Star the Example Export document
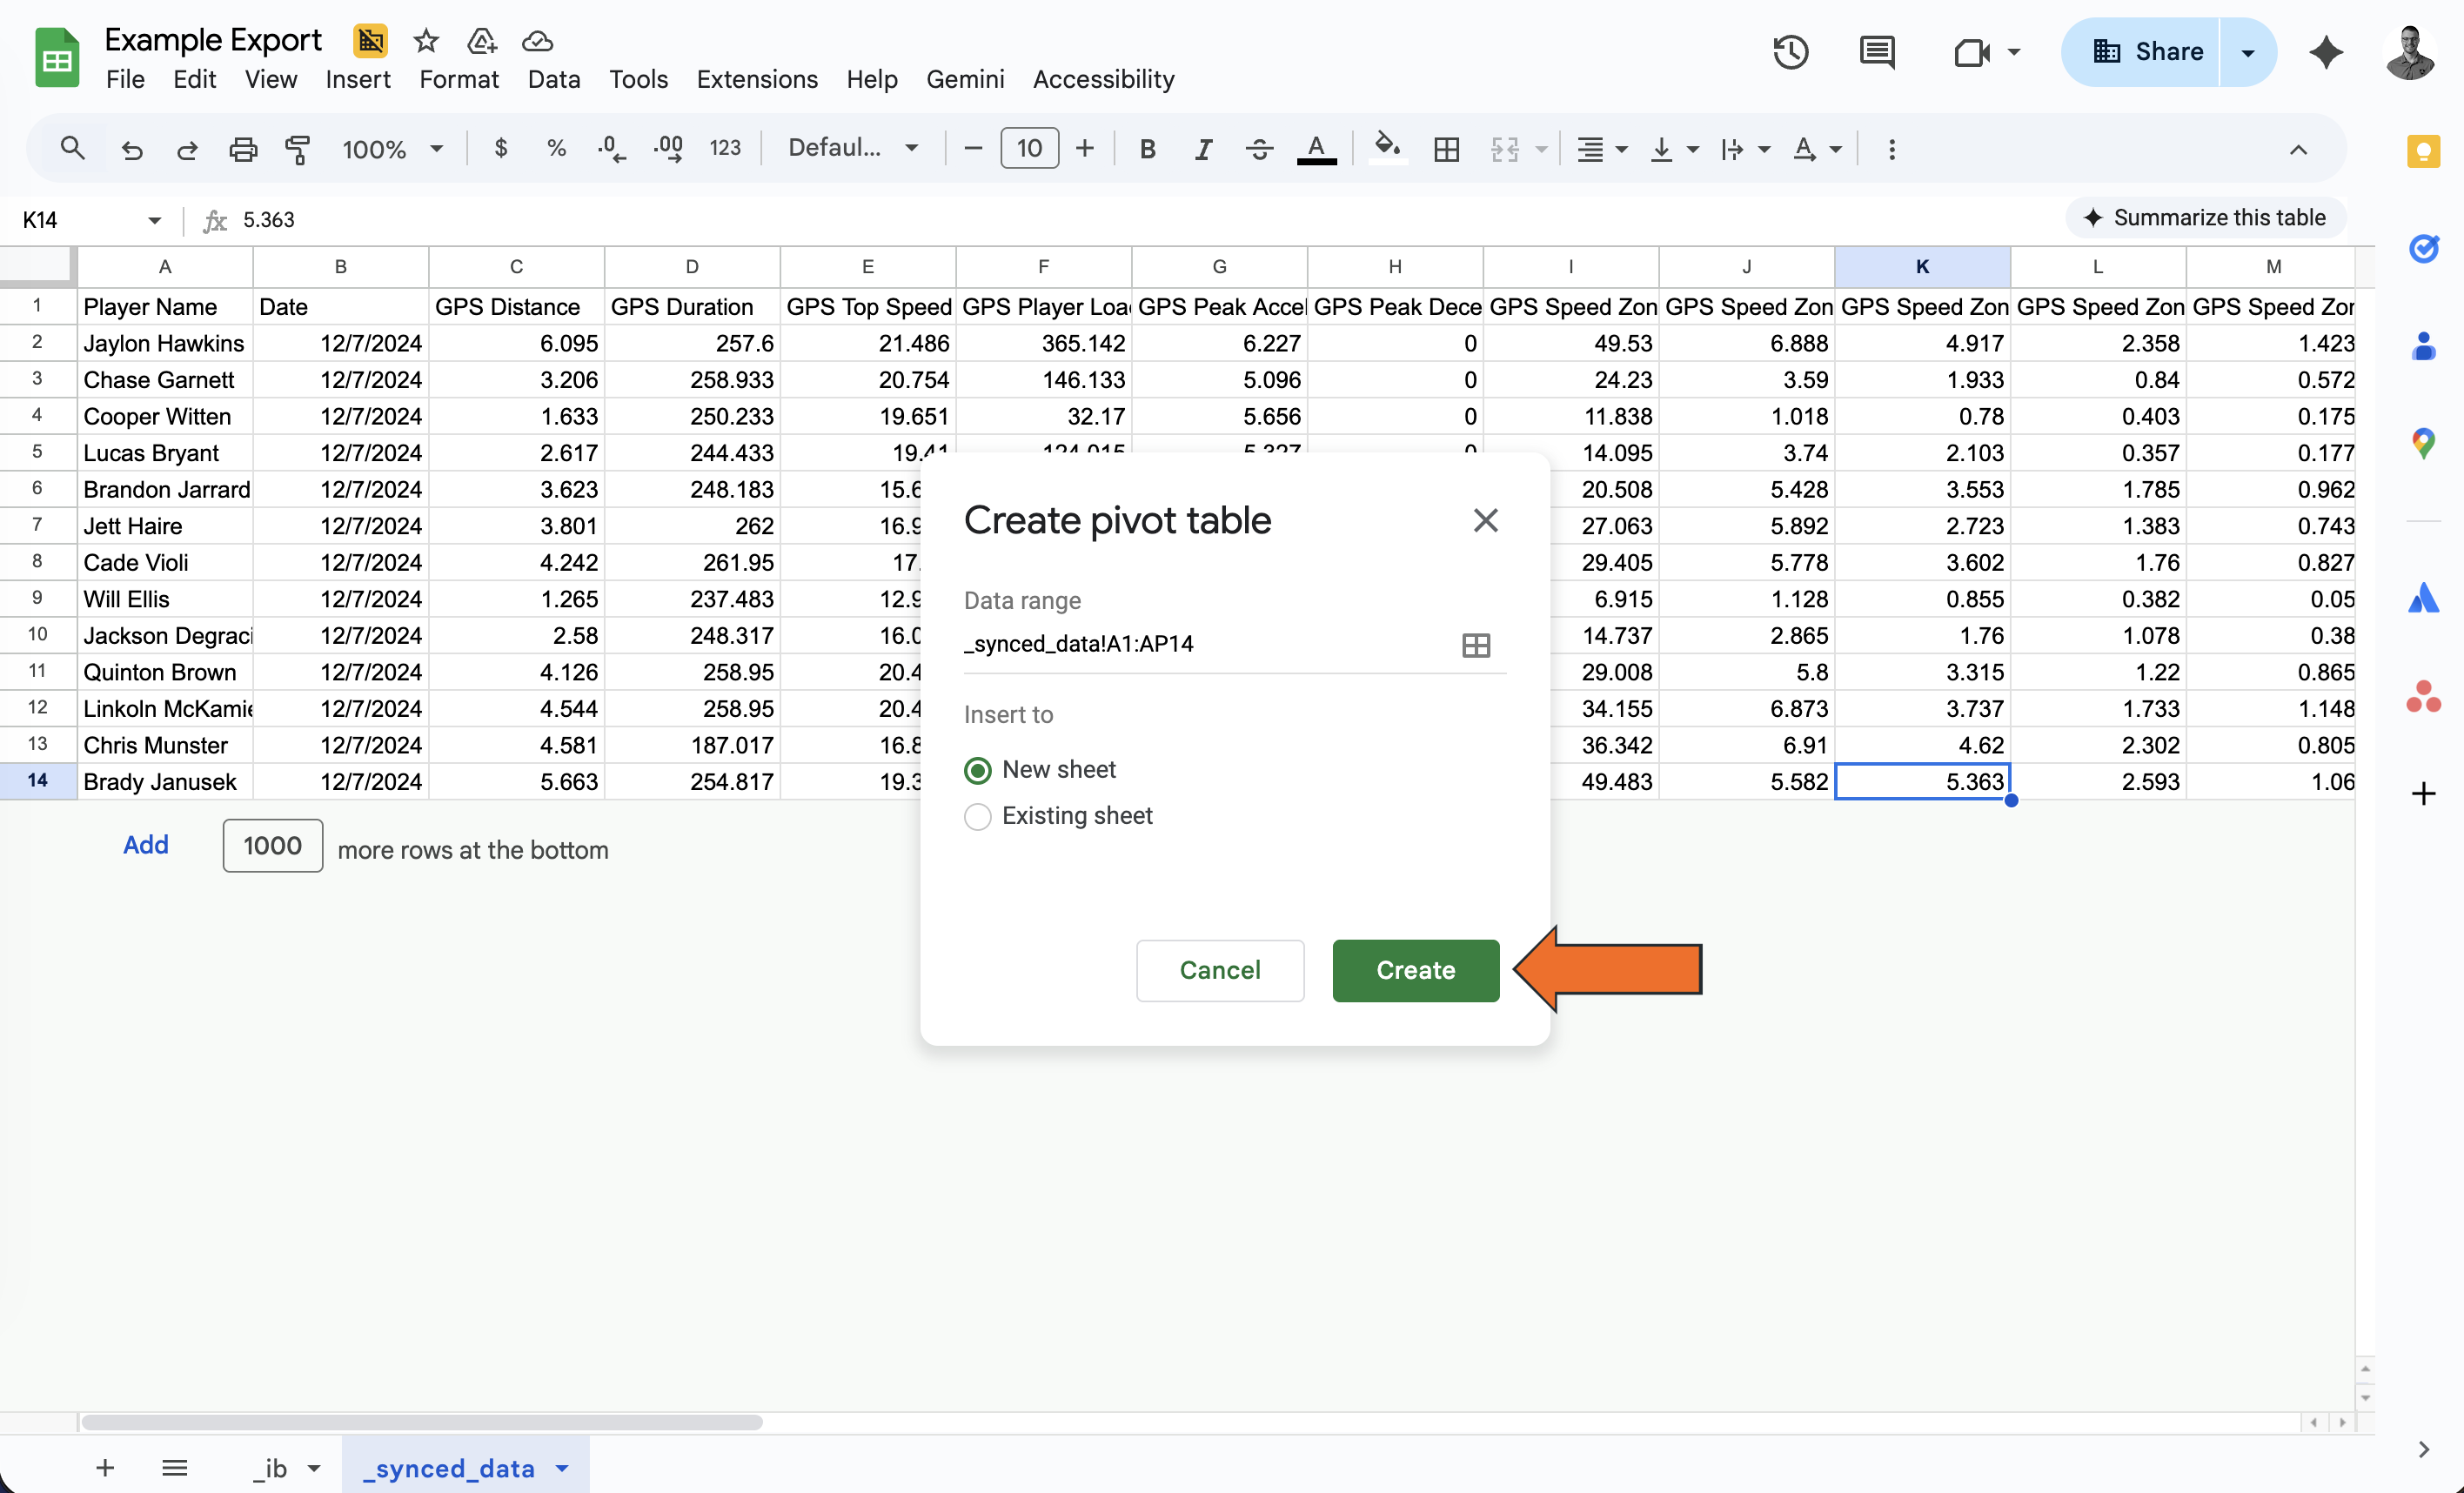The height and width of the screenshot is (1493, 2464). 426,41
